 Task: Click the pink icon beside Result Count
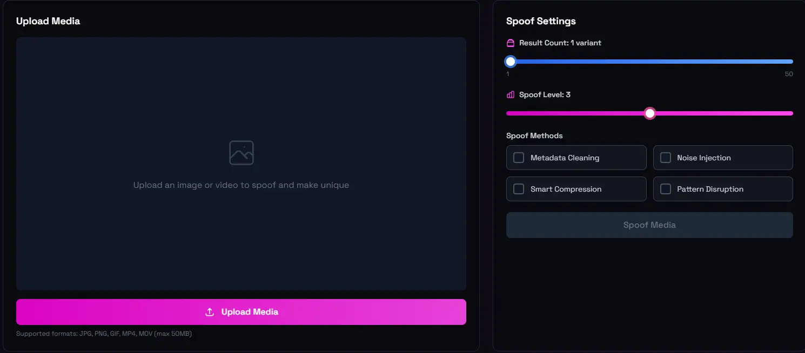pos(511,43)
